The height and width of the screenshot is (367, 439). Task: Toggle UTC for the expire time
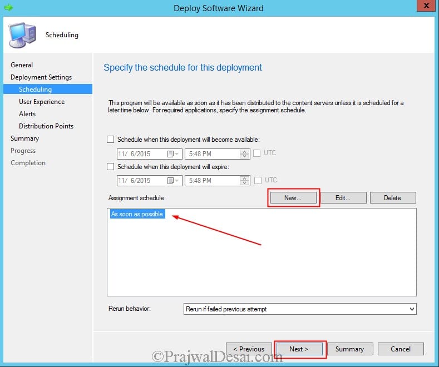click(x=258, y=180)
